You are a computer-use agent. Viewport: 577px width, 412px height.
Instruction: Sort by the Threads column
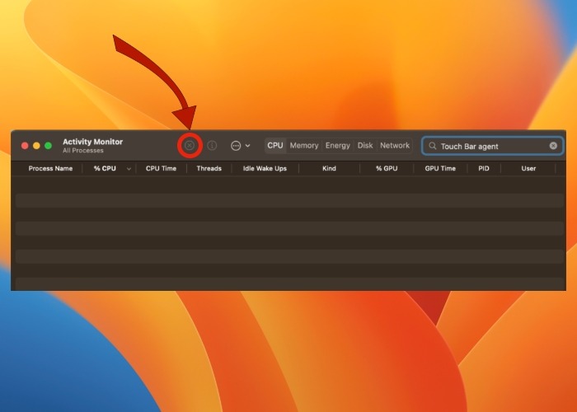(209, 168)
